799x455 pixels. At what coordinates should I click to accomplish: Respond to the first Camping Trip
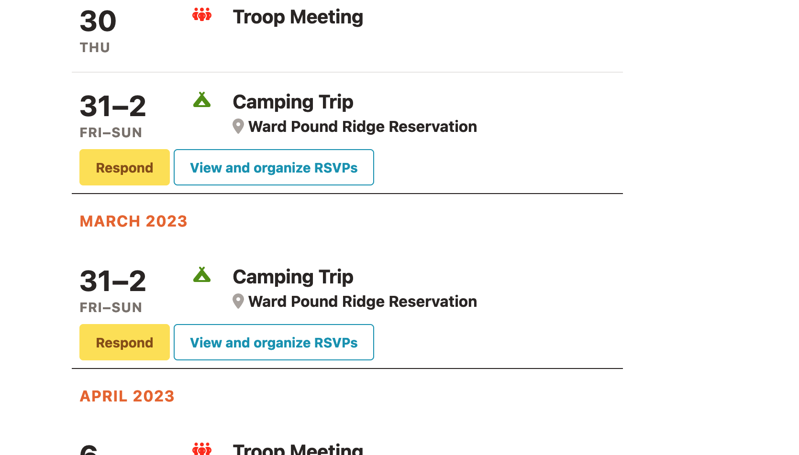click(x=124, y=167)
